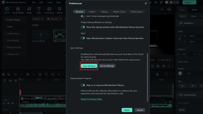This screenshot has height=114, width=203.
Task: Open the Transitions panel
Action: point(49,10)
